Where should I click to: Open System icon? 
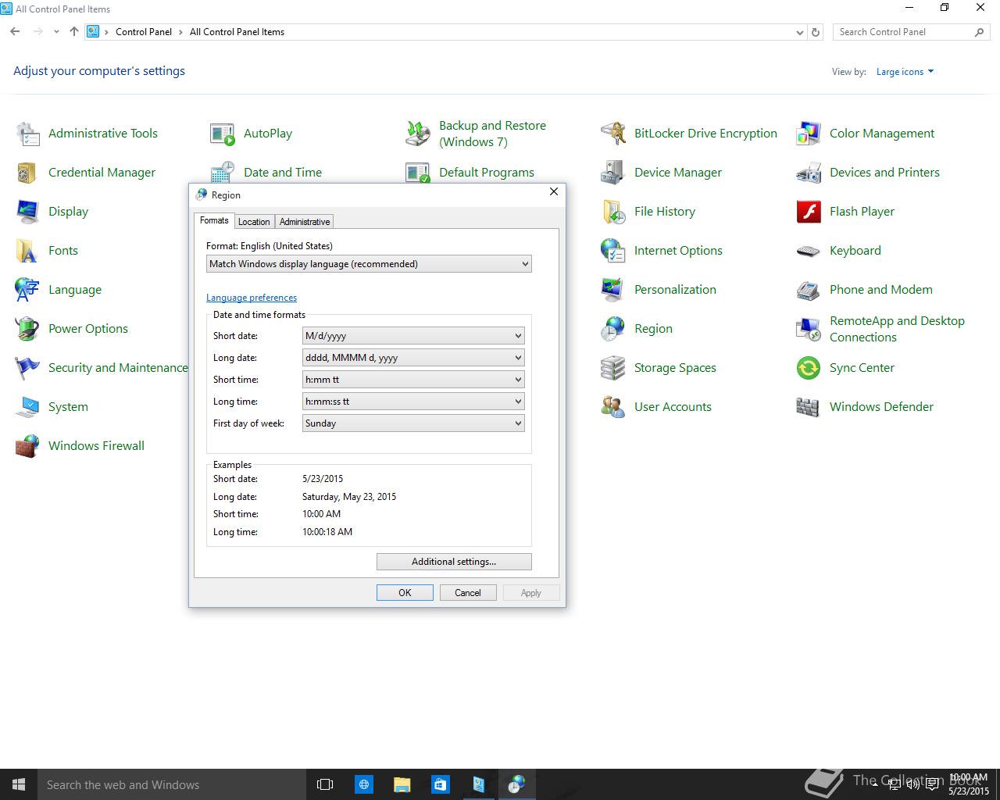pyautogui.click(x=28, y=407)
